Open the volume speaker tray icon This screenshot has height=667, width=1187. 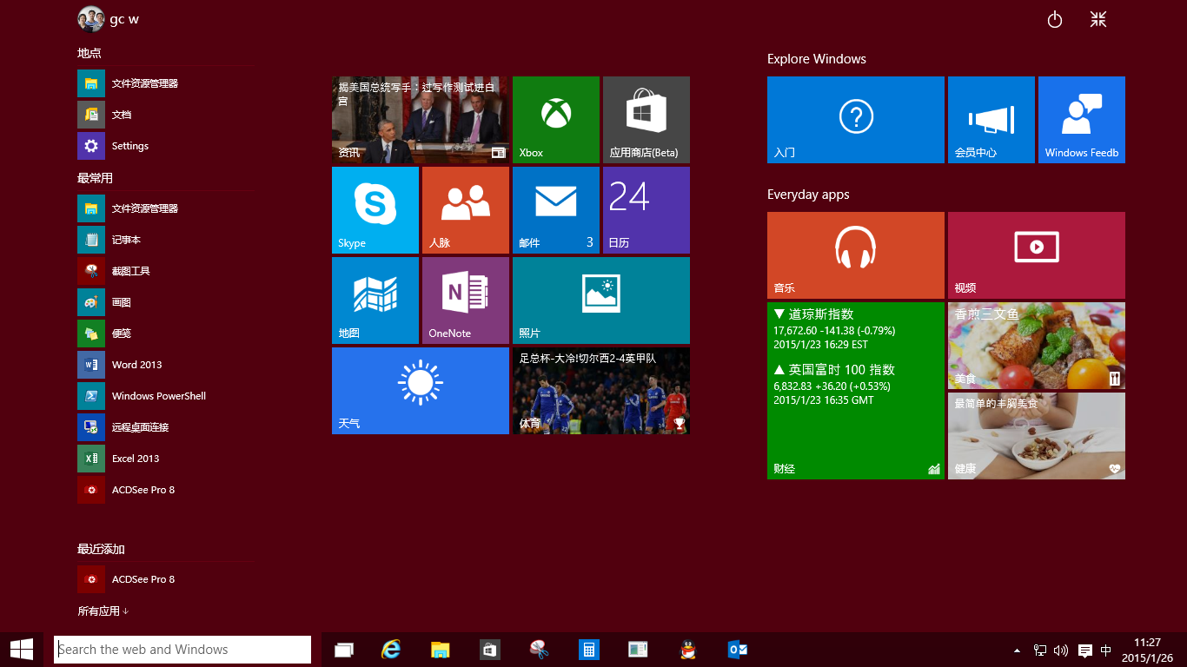(x=1061, y=650)
